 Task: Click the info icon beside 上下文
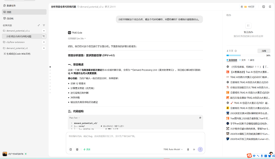[236, 51]
